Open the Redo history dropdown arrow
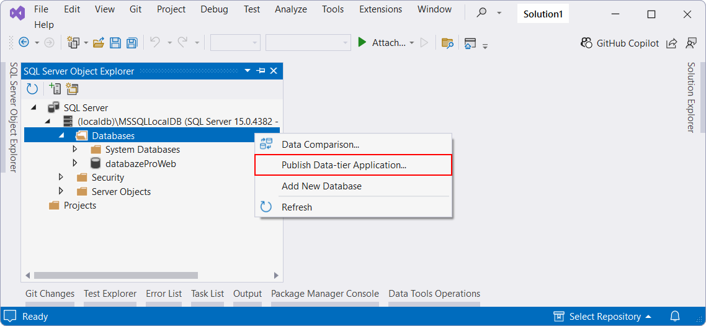Image resolution: width=706 pixels, height=326 pixels. pyautogui.click(x=197, y=43)
